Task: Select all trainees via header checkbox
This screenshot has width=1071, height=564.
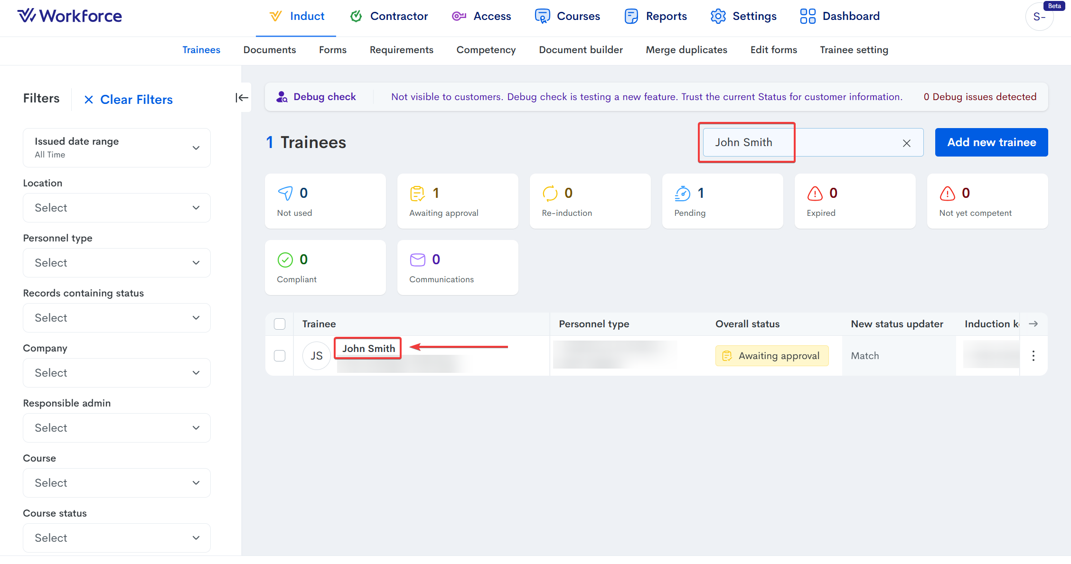Action: (x=280, y=324)
